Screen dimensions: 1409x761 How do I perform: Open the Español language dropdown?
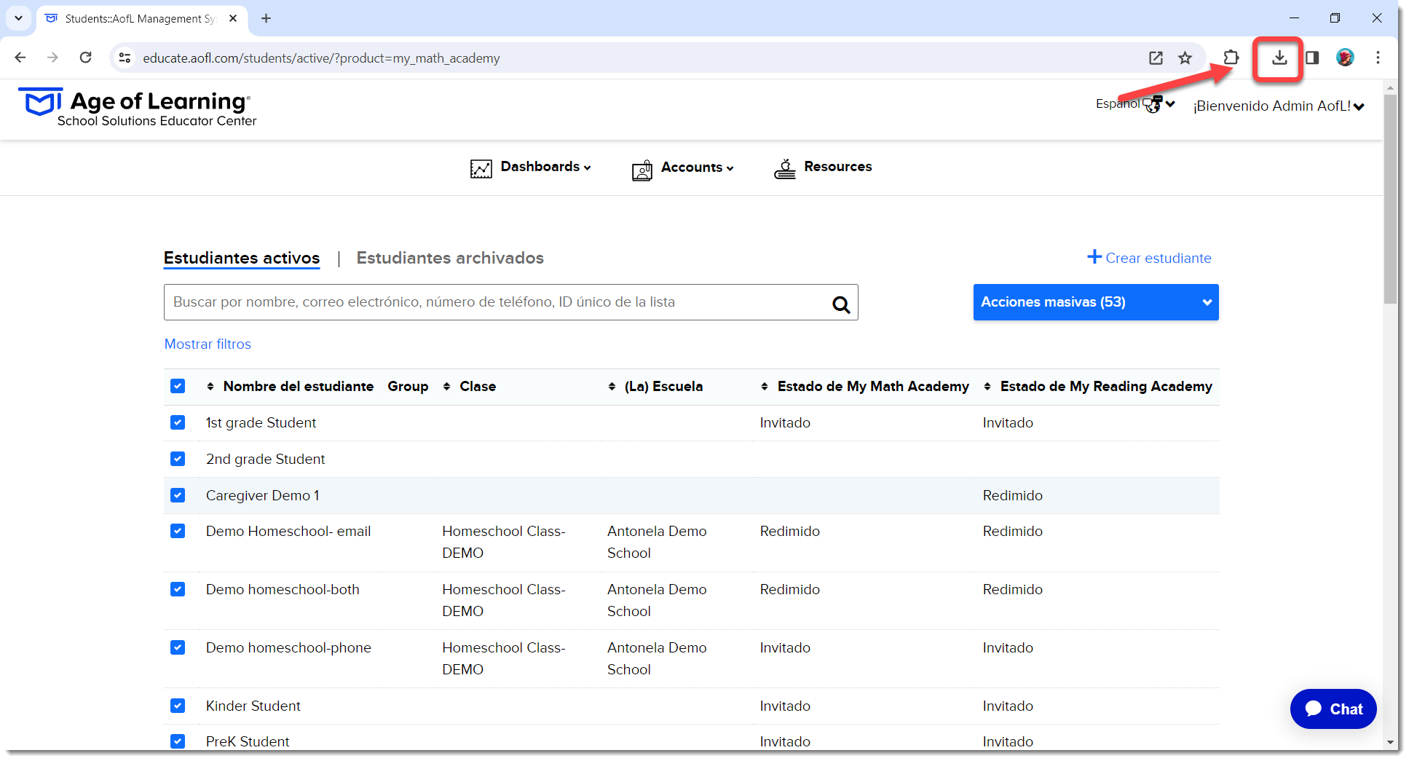[1134, 104]
